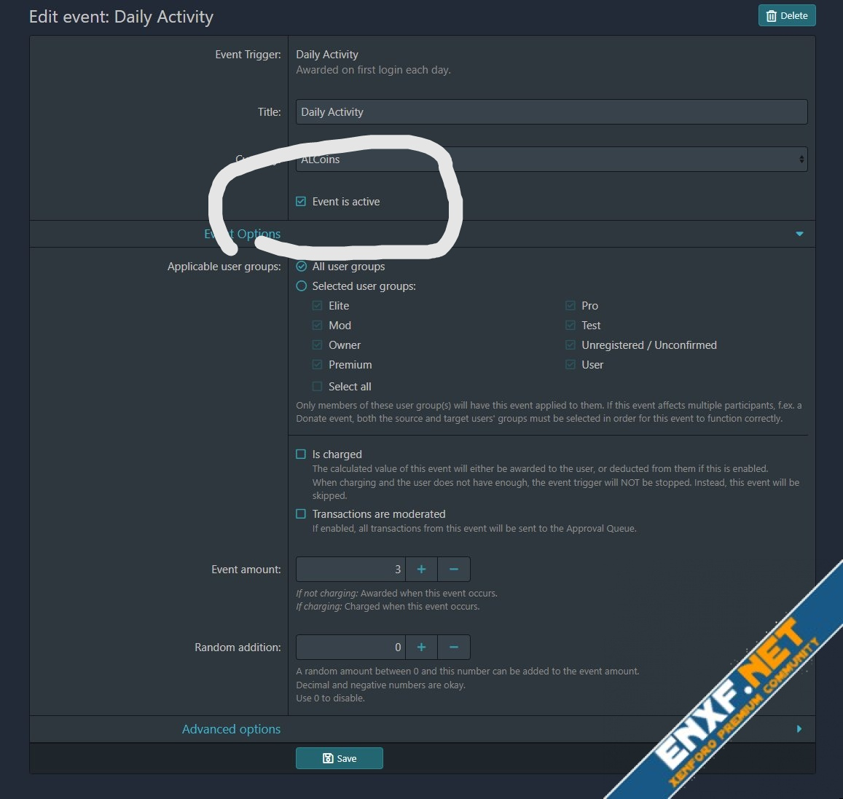843x799 pixels.
Task: Collapse Event Options with down arrow
Action: [799, 234]
